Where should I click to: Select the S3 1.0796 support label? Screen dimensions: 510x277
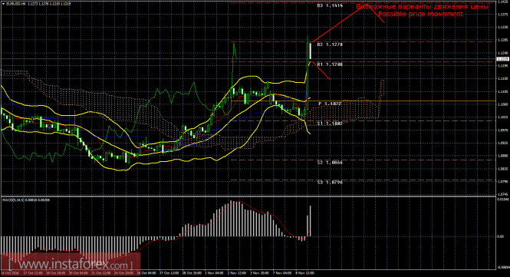point(330,183)
